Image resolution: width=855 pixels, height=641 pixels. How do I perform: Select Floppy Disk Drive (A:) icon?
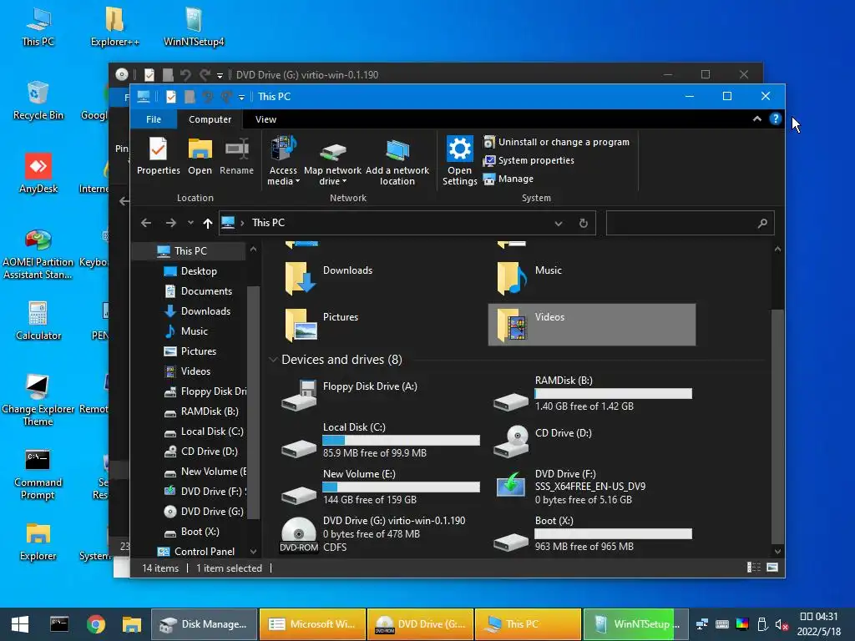[x=299, y=395]
